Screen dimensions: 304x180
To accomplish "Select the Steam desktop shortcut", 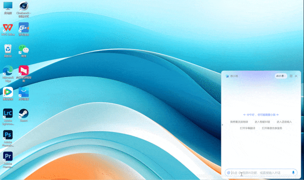I will click(x=24, y=114).
